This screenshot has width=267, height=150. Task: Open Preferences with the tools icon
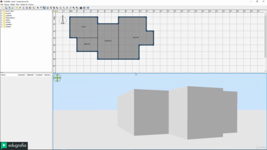point(13,8)
